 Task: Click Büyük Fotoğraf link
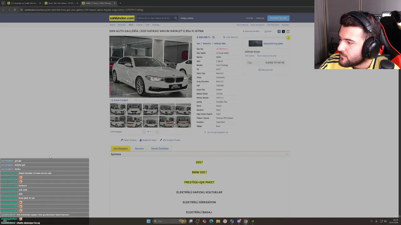pyautogui.click(x=120, y=100)
